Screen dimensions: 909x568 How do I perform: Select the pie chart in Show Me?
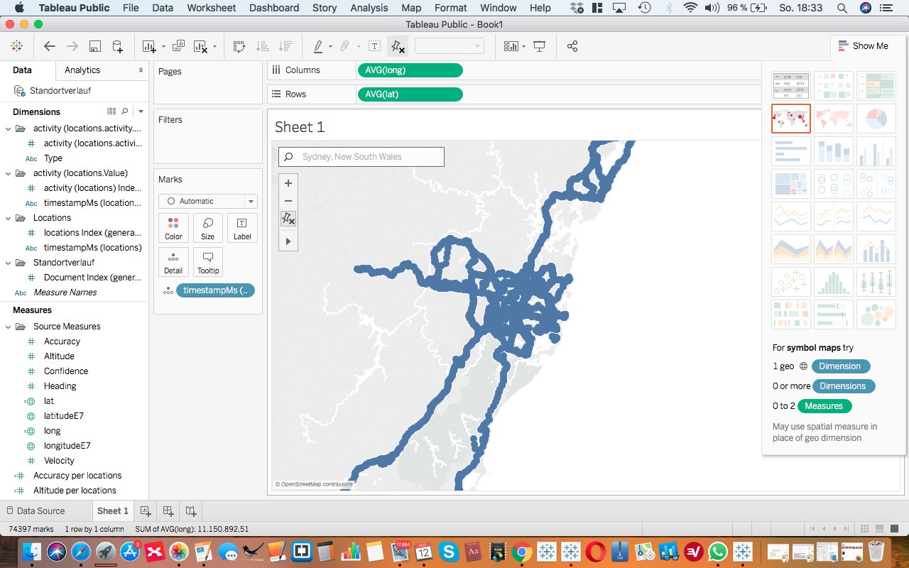876,119
